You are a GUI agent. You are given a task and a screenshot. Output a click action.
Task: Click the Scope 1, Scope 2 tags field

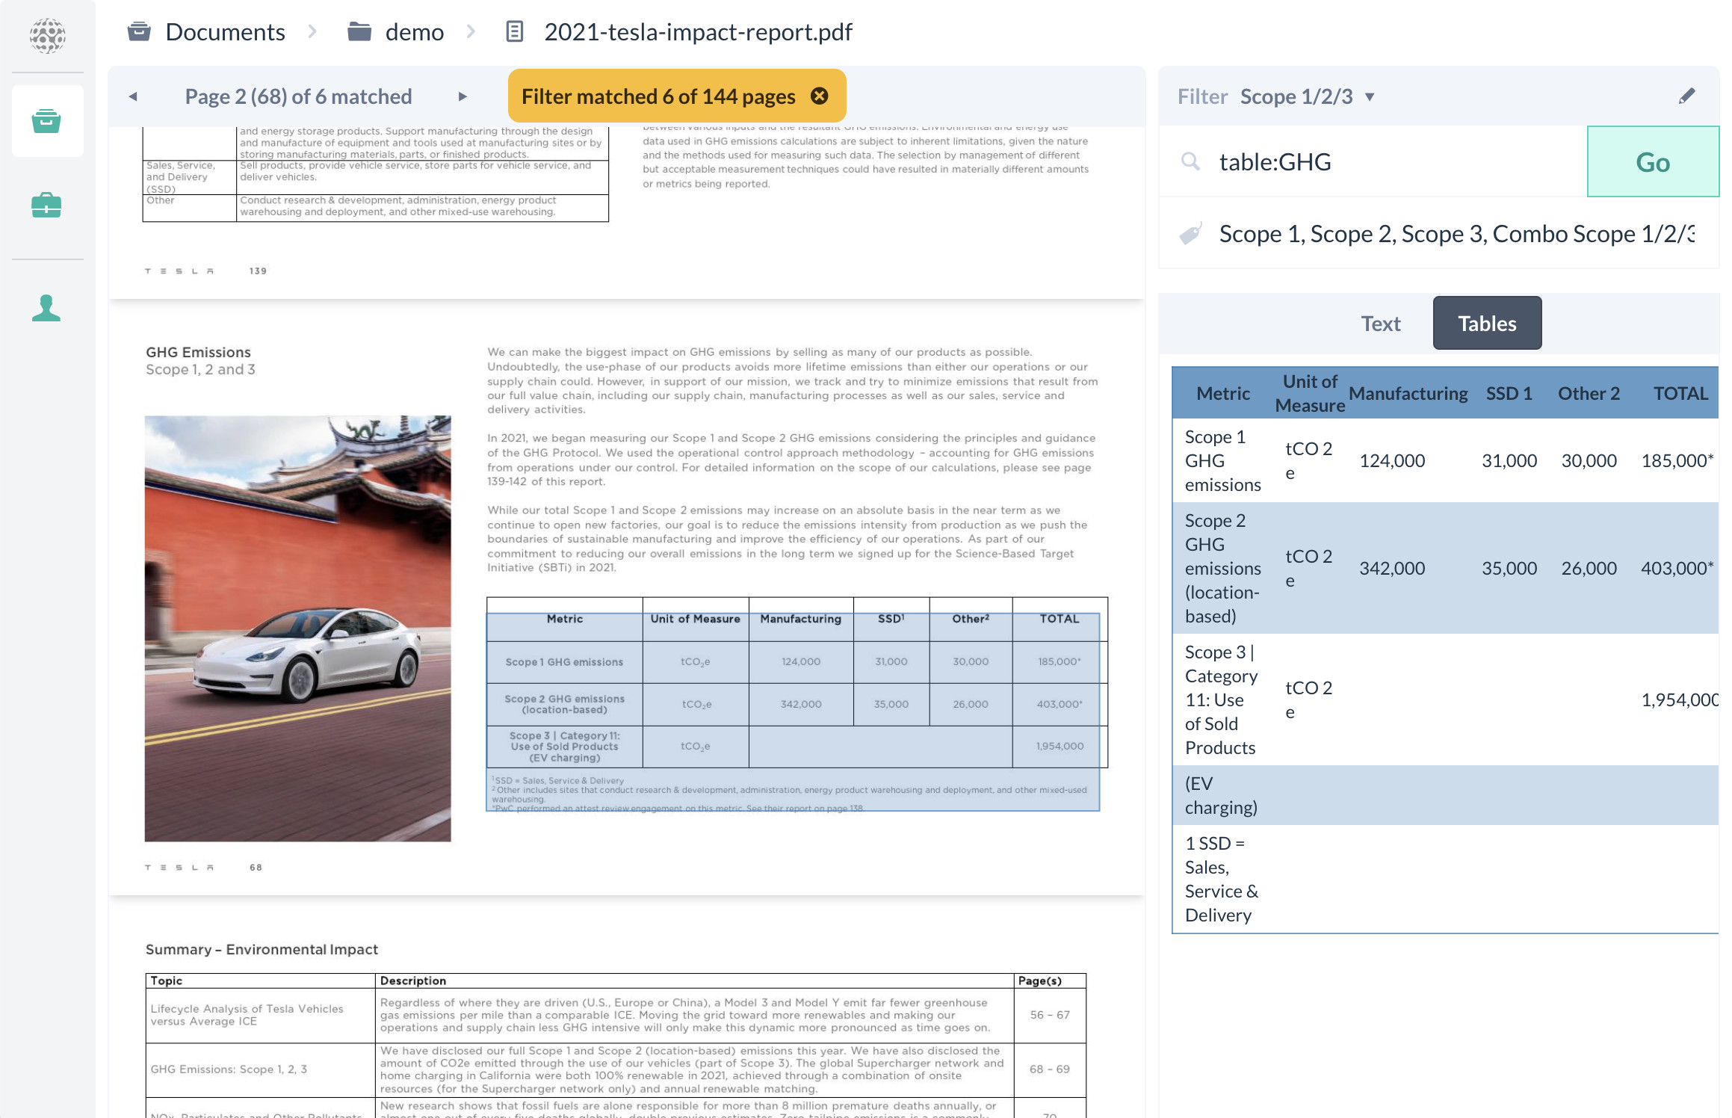click(x=1456, y=234)
